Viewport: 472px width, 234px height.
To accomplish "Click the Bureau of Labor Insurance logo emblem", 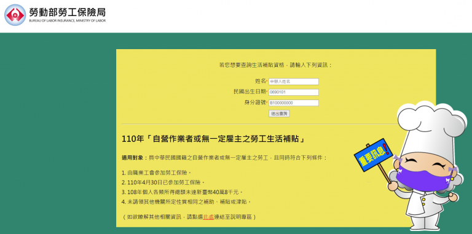I will point(15,15).
